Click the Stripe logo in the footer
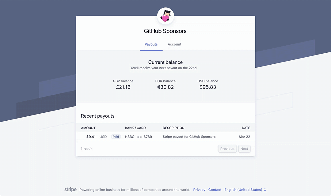The width and height of the screenshot is (331, 196). [70, 190]
